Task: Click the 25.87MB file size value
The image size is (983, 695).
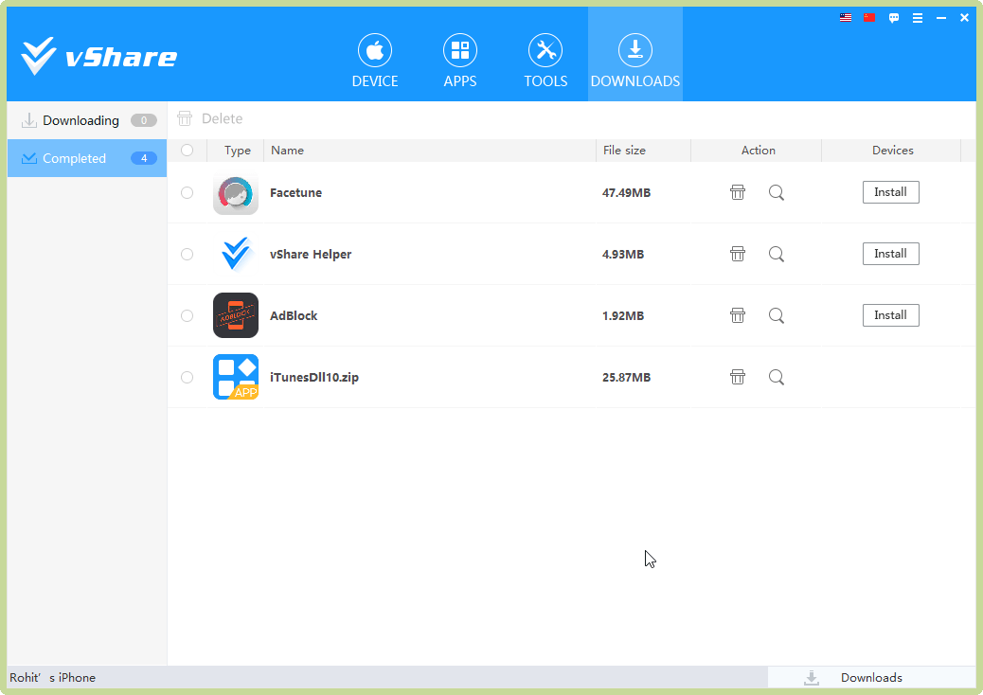Action: [626, 377]
